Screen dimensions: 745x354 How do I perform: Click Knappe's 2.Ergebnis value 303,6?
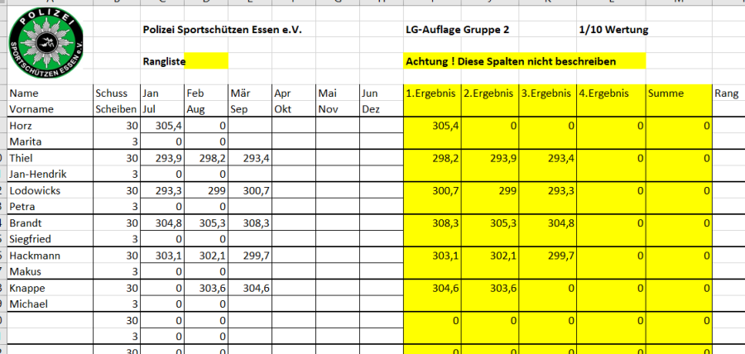coord(489,289)
